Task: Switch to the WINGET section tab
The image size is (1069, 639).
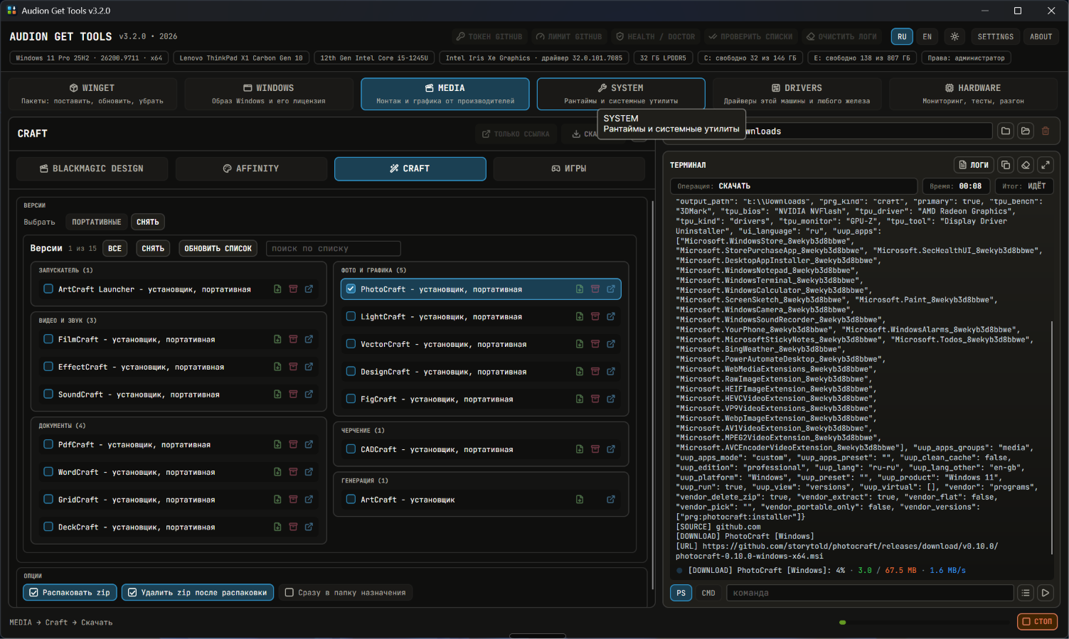Action: [x=92, y=94]
